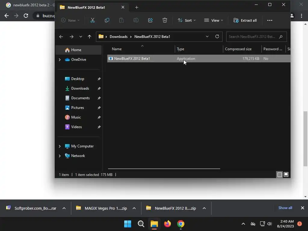Open recent locations dropdown arrow
Screen dimensions: 308x231
(x=81, y=37)
